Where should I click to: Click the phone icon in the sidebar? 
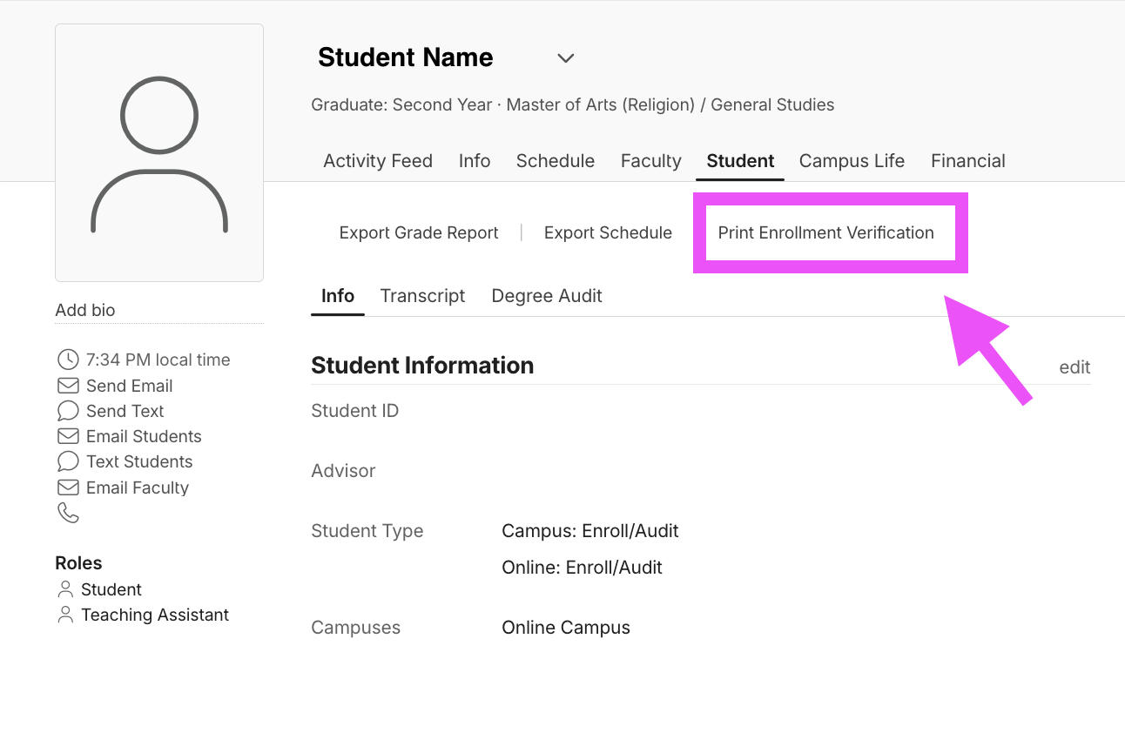point(68,513)
